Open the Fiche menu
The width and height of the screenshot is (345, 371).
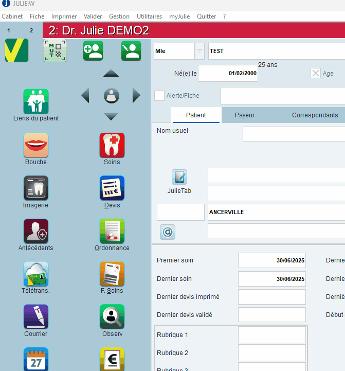(37, 16)
